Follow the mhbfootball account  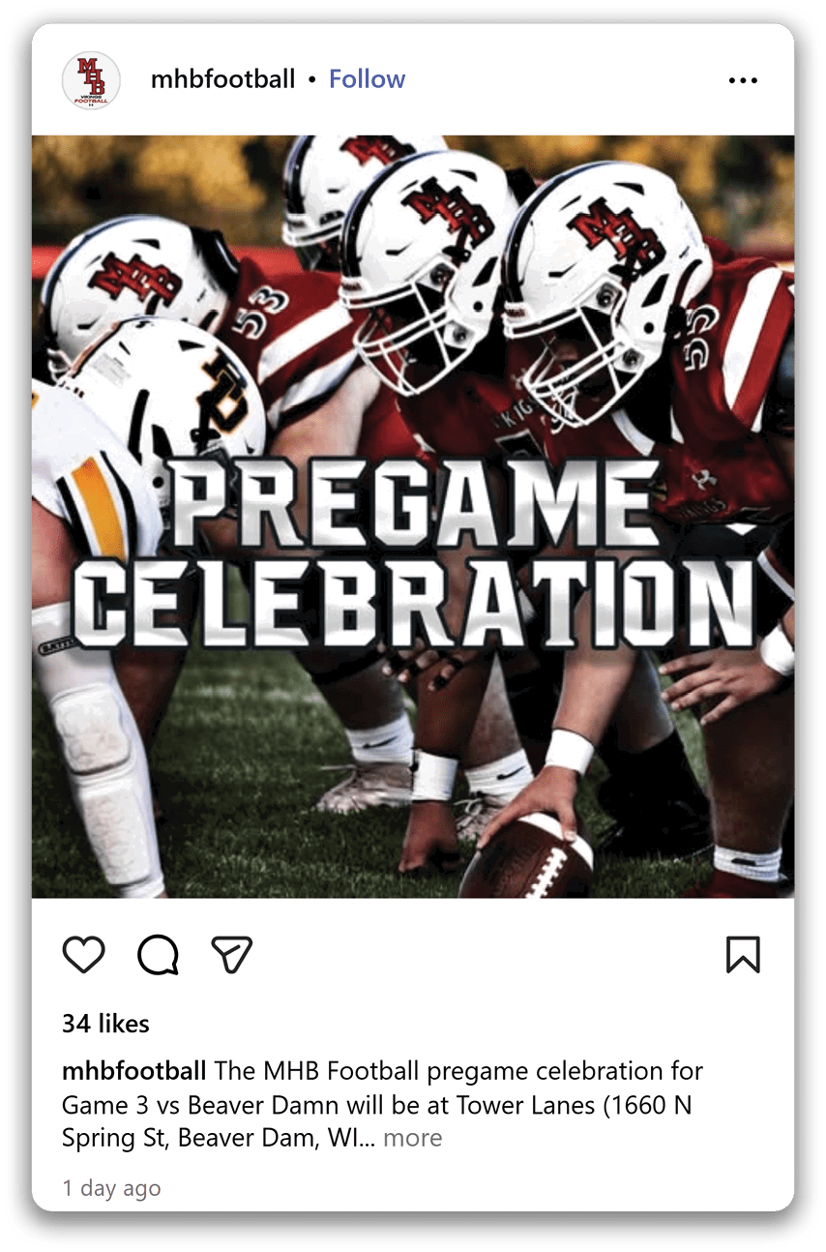click(x=367, y=79)
